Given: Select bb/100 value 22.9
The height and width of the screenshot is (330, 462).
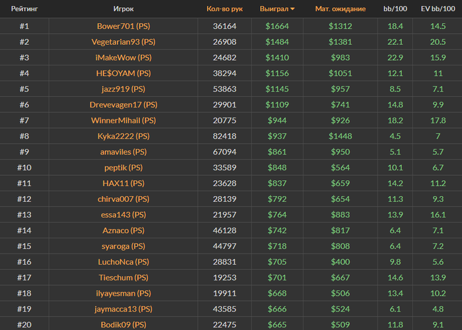Looking at the screenshot, I should coord(395,57).
